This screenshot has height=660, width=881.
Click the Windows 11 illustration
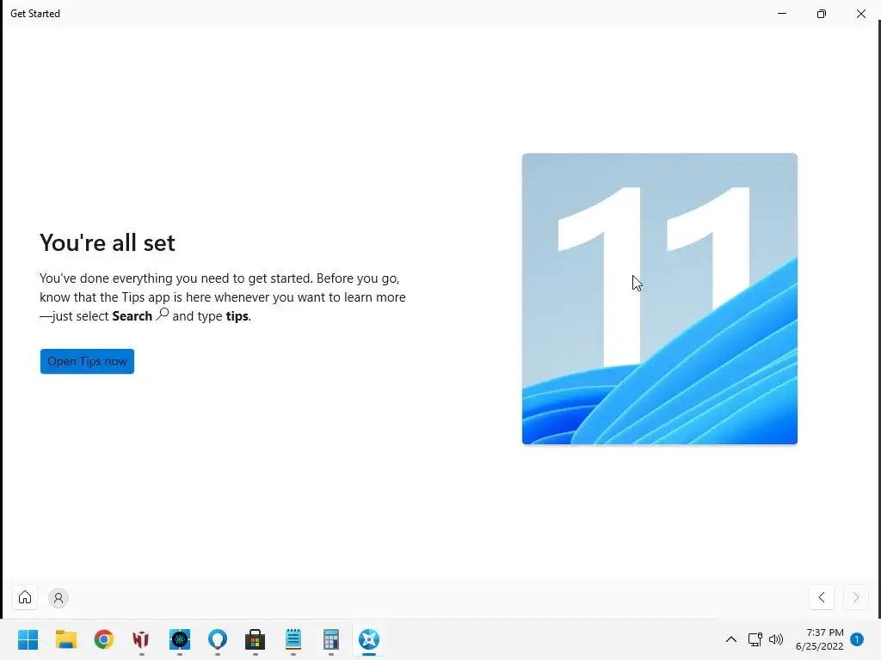click(x=660, y=298)
